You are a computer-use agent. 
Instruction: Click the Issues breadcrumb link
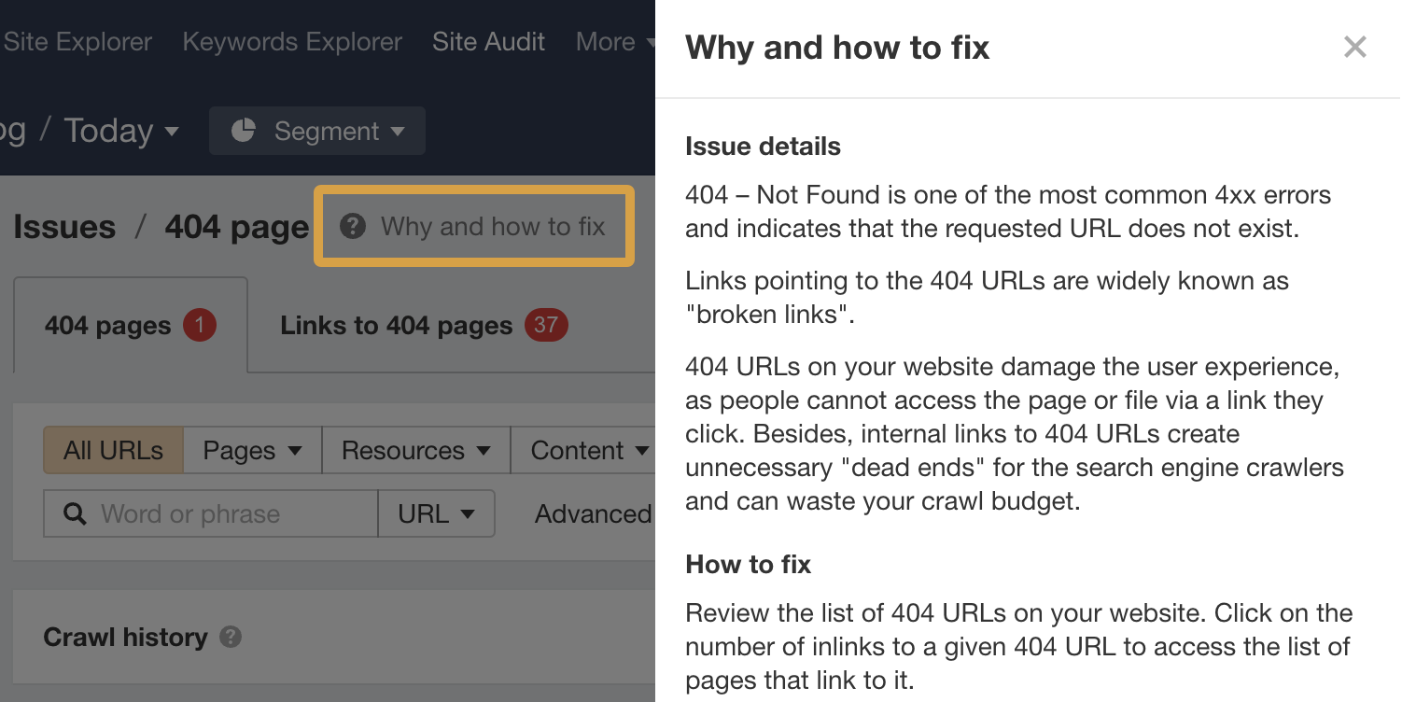[63, 226]
